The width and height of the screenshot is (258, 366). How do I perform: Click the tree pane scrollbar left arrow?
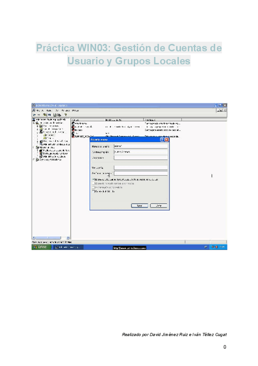coord(34,238)
